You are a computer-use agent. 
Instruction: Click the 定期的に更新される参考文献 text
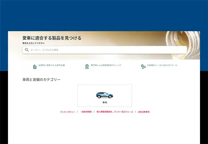coord(52,65)
